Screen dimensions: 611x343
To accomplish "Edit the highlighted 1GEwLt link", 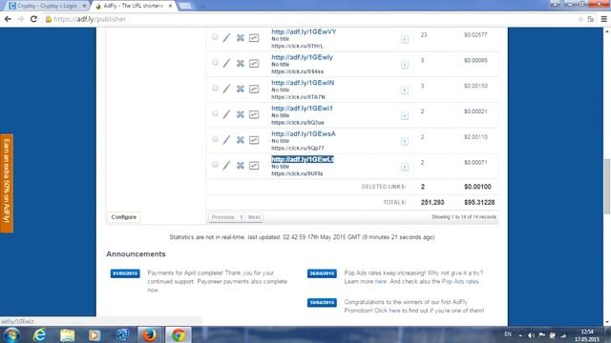I will (226, 165).
